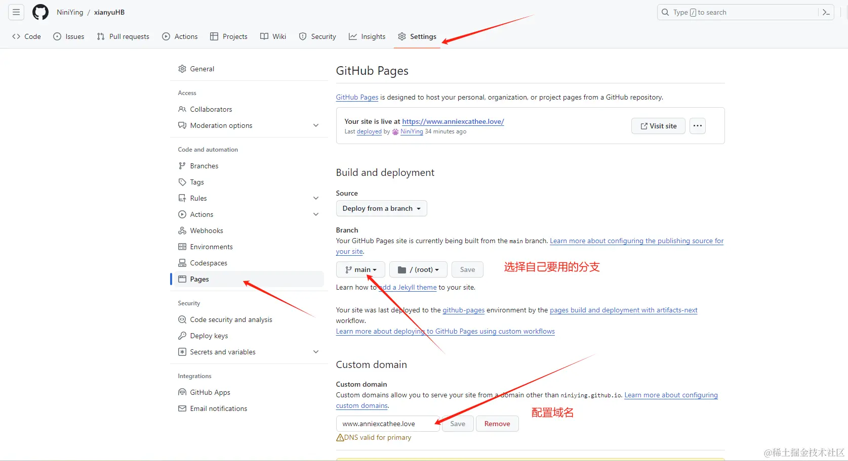Click the Collaborators people icon

[182, 109]
